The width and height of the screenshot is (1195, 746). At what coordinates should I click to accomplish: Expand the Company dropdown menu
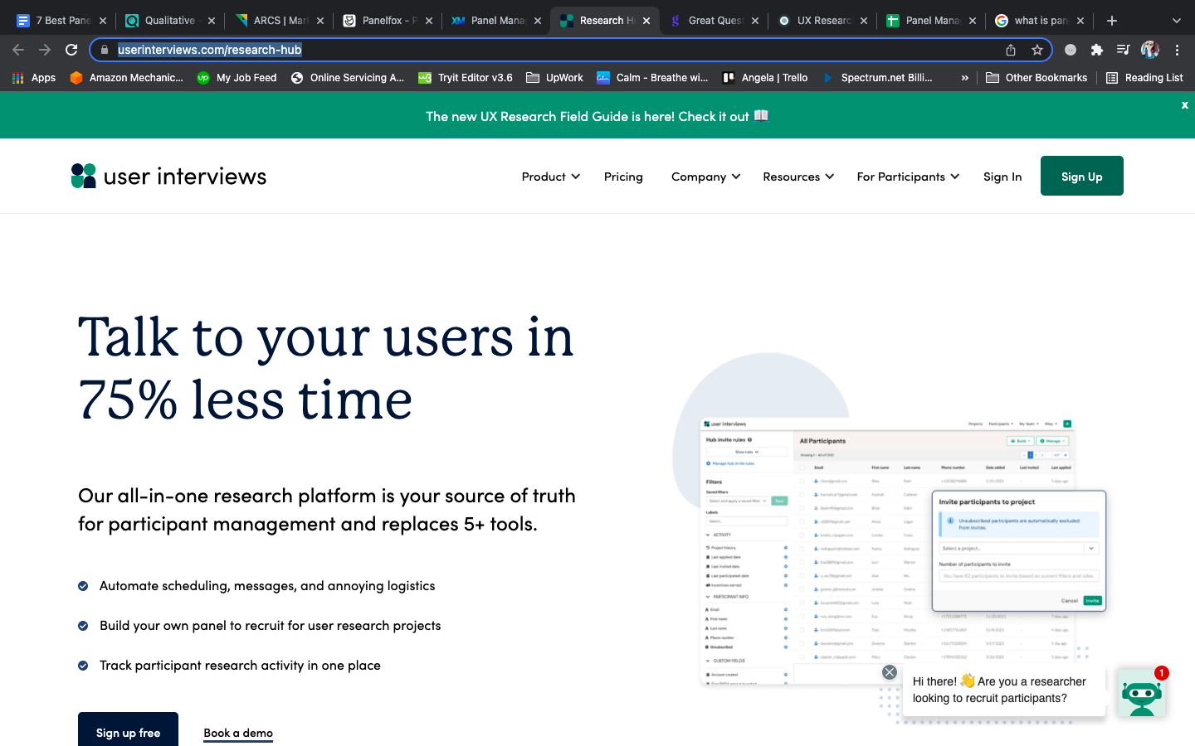(x=705, y=177)
